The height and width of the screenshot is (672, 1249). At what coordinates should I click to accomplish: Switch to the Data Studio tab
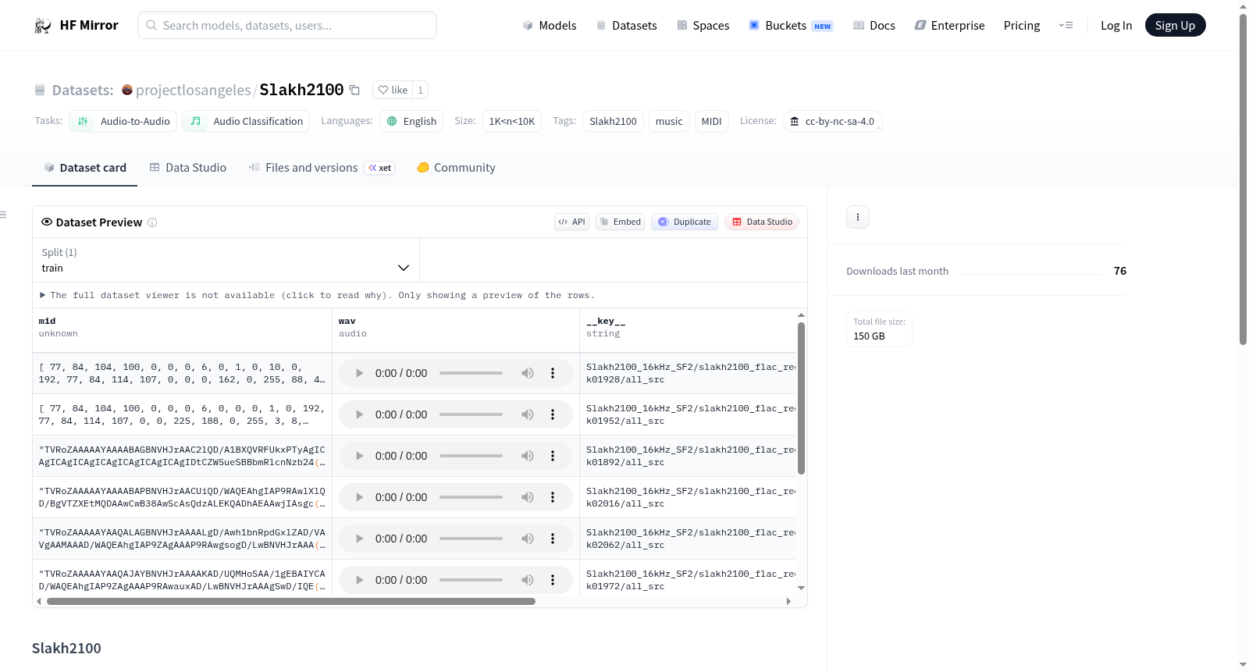[188, 168]
